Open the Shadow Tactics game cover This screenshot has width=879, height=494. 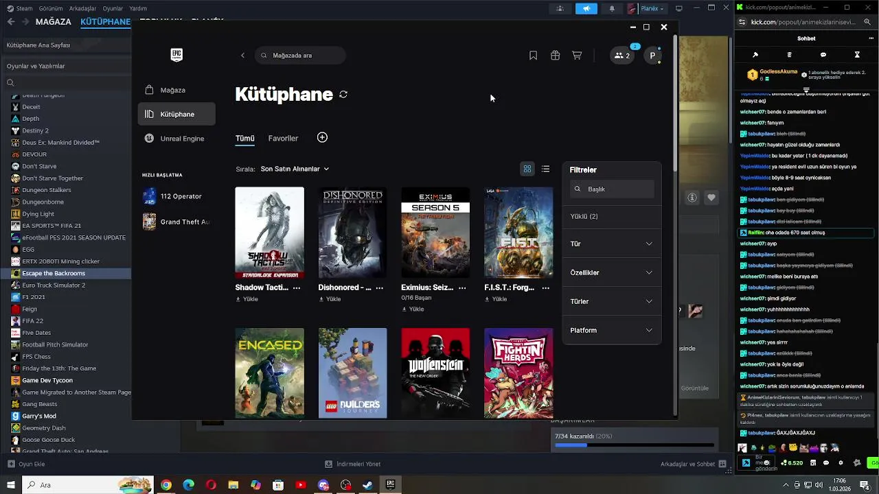click(x=269, y=233)
